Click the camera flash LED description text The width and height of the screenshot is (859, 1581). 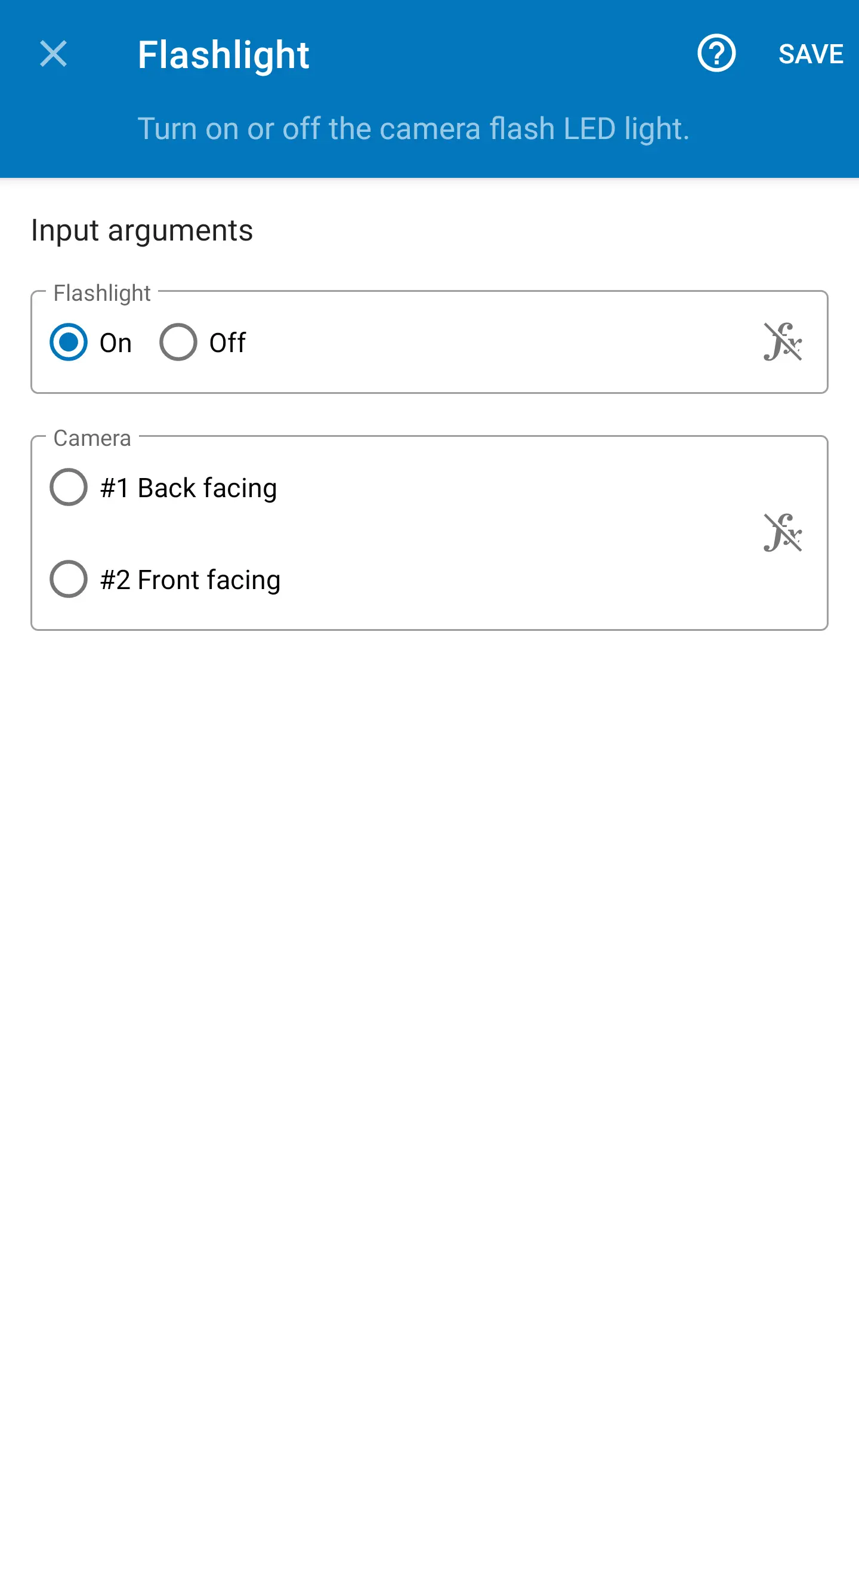[x=413, y=129]
